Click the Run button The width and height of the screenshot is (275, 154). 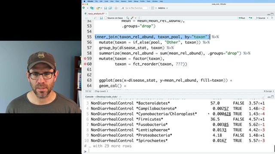coord(241,18)
